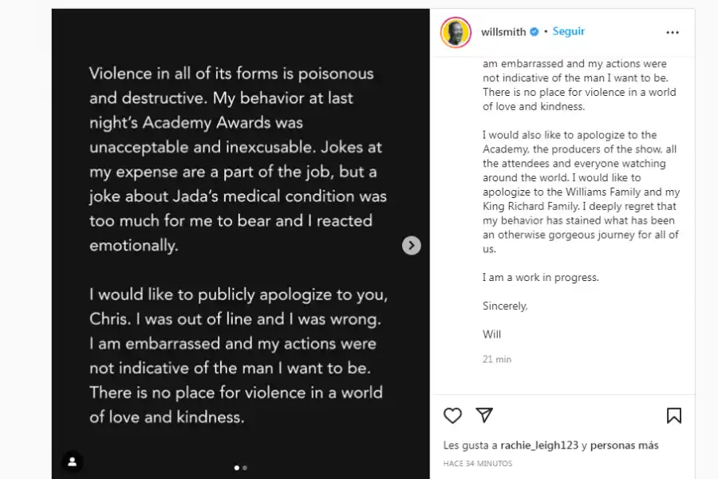This screenshot has height=479, width=718.
Task: Toggle saving the post to your collection
Action: pyautogui.click(x=674, y=415)
